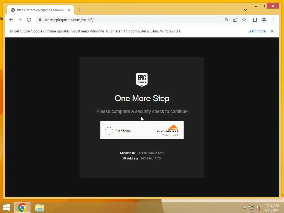Close the Chrome window
284x213 pixels.
tap(273, 6)
